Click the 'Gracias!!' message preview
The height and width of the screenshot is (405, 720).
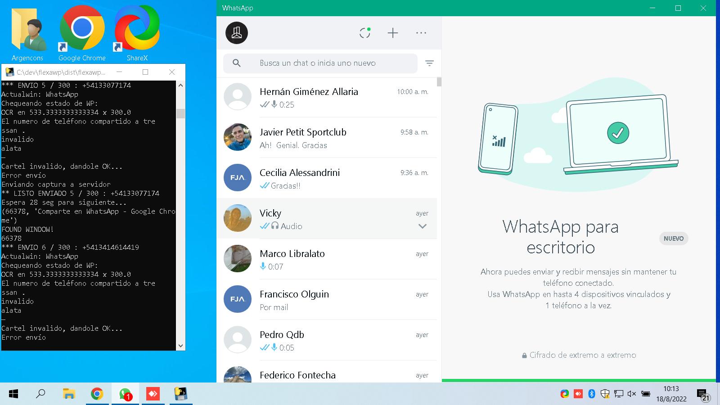(x=285, y=186)
